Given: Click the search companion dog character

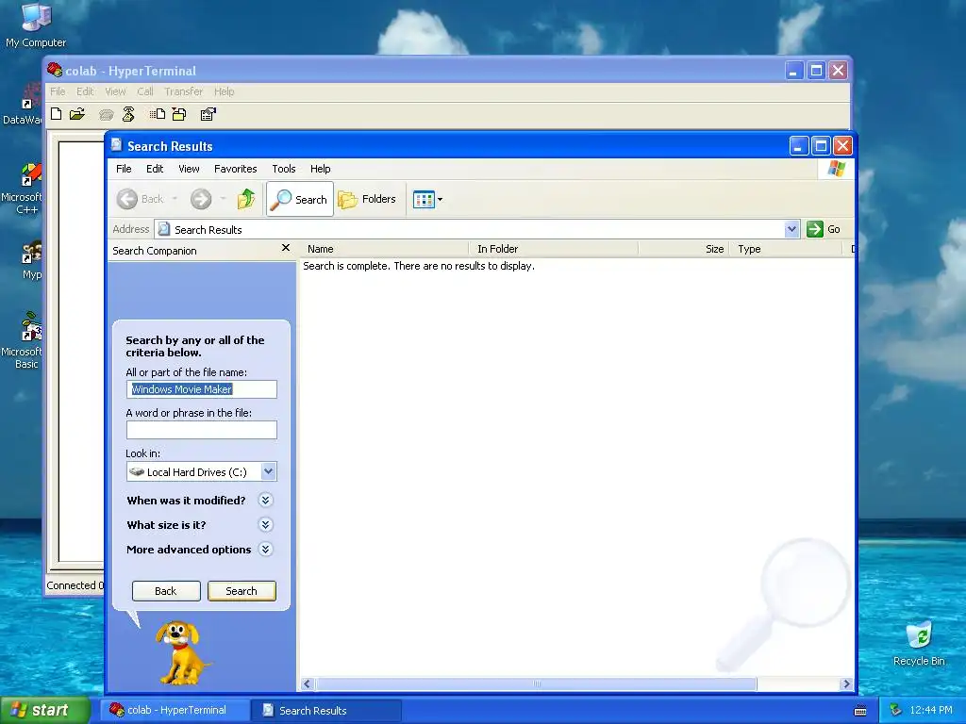Looking at the screenshot, I should click(180, 652).
